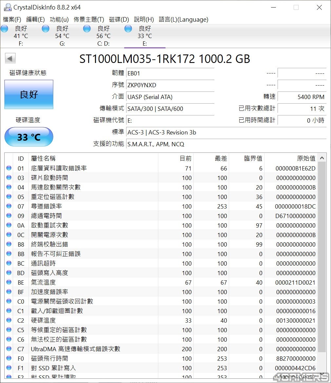The width and height of the screenshot is (331, 383).
Task: Click the 磁碟機代號 field showing E:
Action: (170, 120)
